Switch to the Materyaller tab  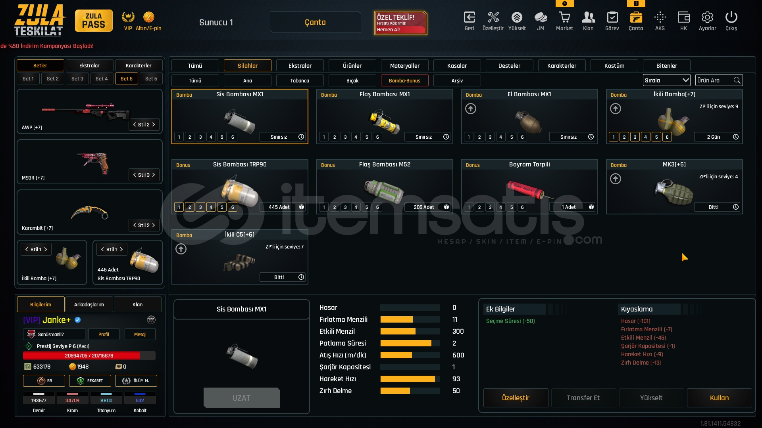click(x=404, y=66)
